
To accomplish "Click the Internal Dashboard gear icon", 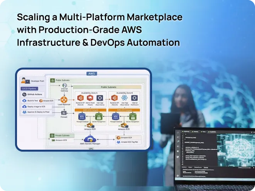I will [134, 98].
